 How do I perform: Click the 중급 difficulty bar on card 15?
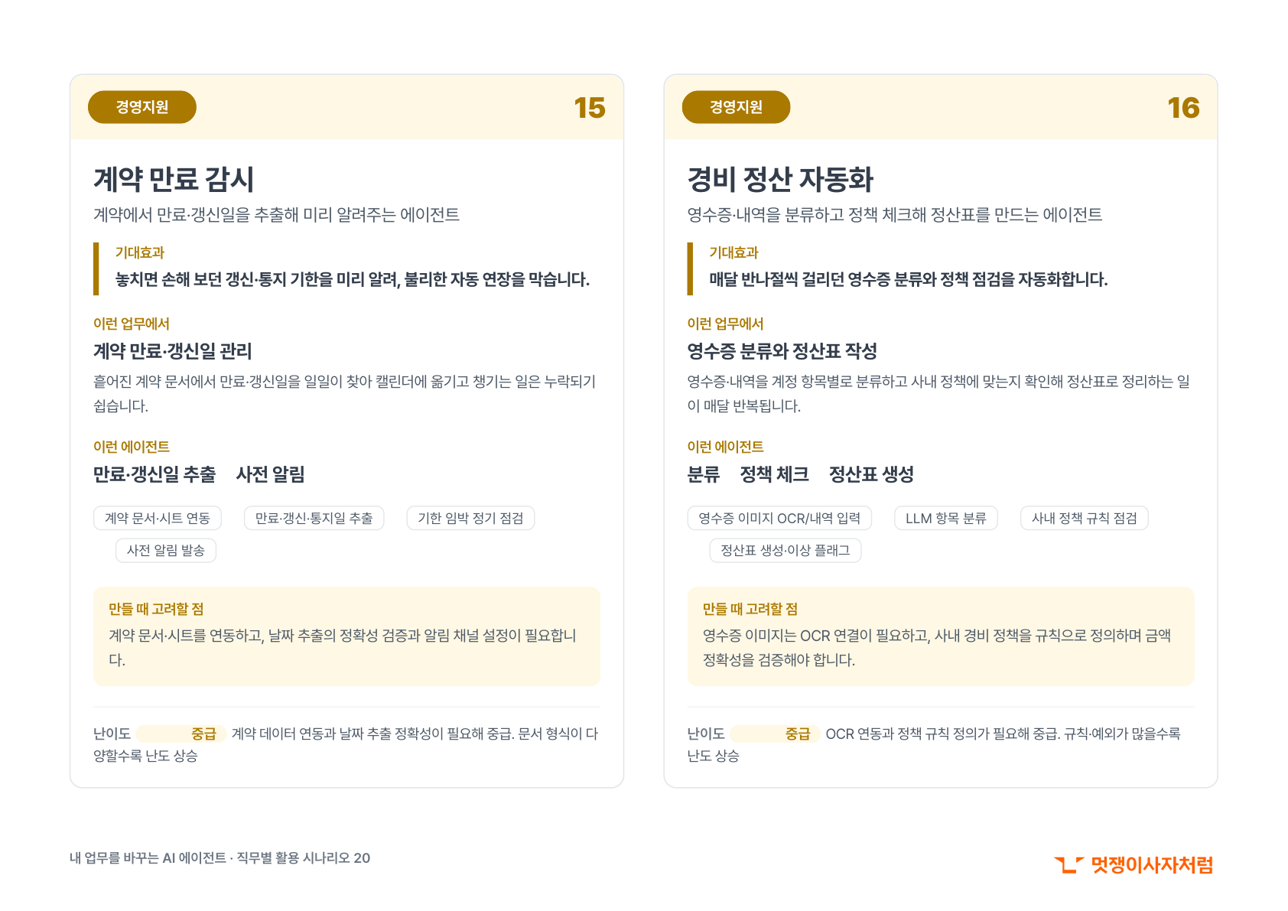click(181, 734)
